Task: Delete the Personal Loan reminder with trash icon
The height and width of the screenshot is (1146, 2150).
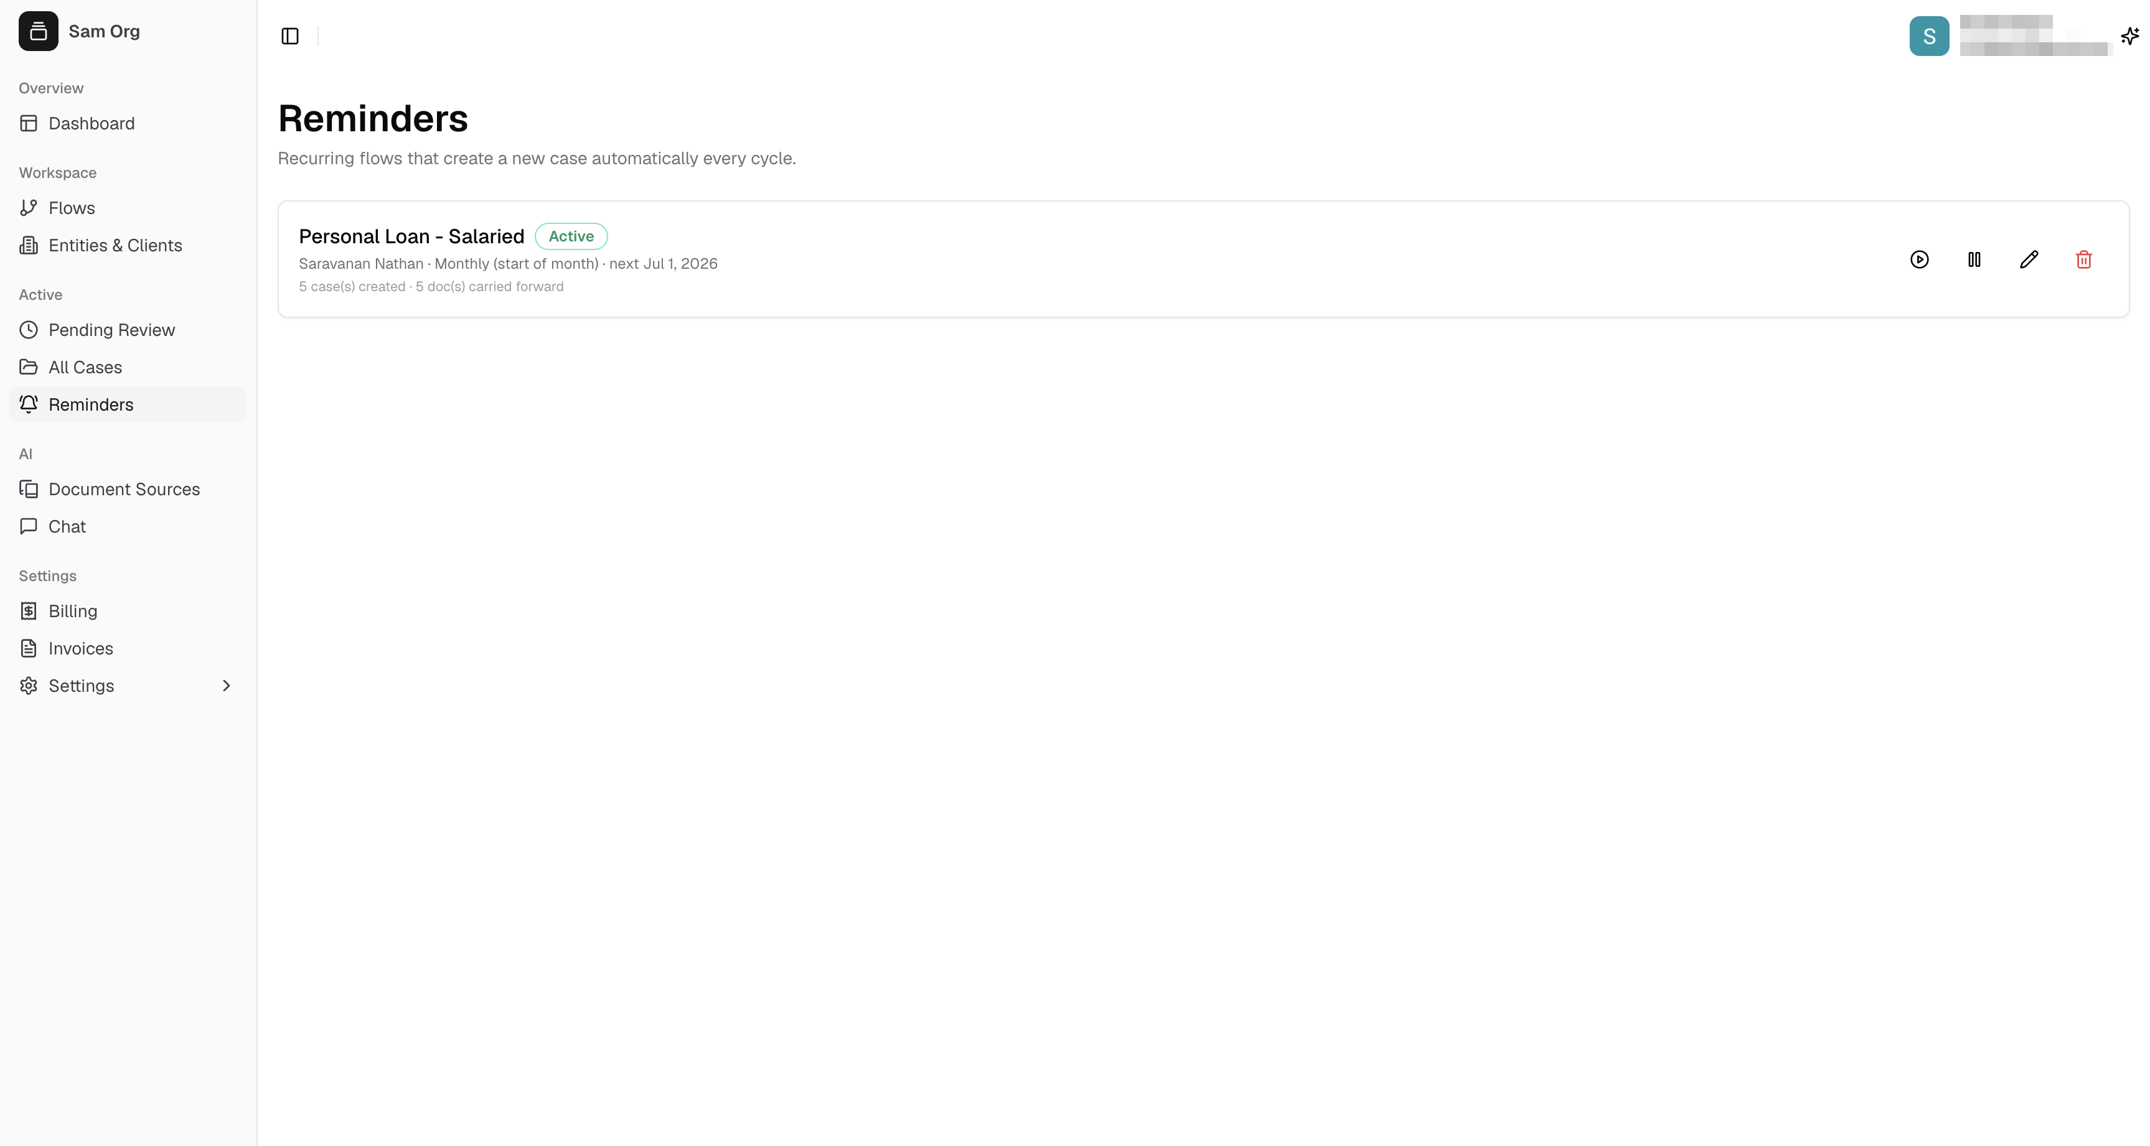Action: [2083, 259]
